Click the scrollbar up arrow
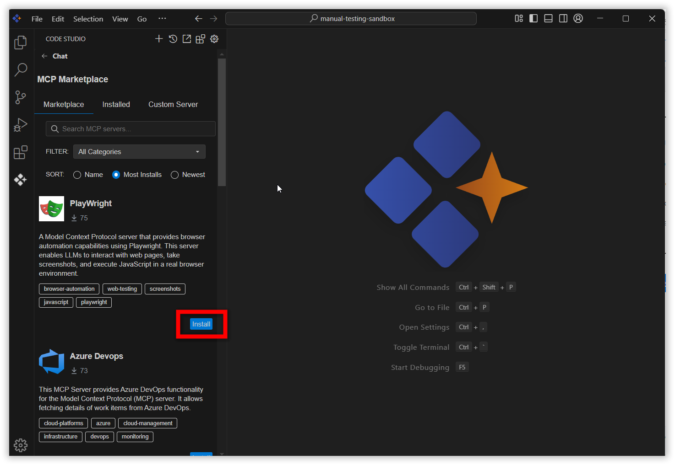This screenshot has height=465, width=675. [222, 54]
